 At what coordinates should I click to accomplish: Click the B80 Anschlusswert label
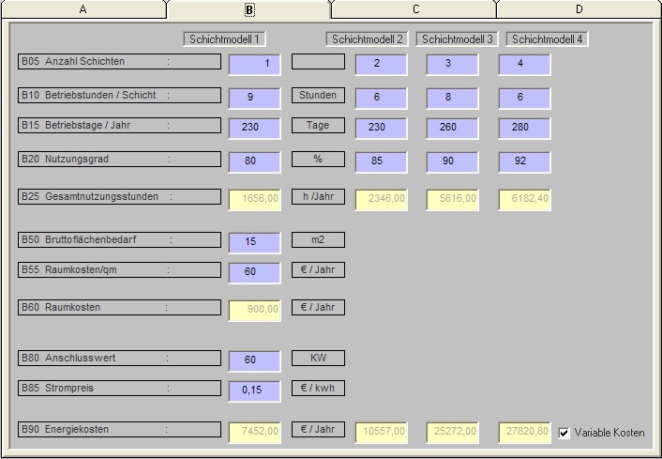point(119,358)
